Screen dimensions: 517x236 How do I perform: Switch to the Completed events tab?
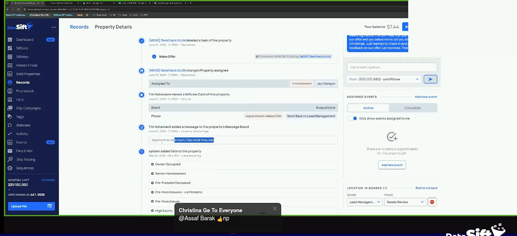tap(412, 108)
